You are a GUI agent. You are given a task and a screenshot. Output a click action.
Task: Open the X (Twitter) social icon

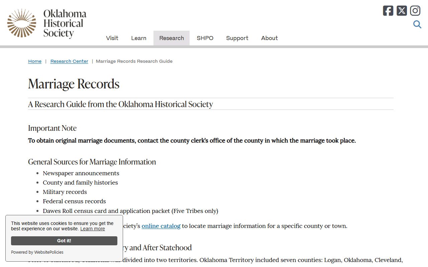pos(402,11)
